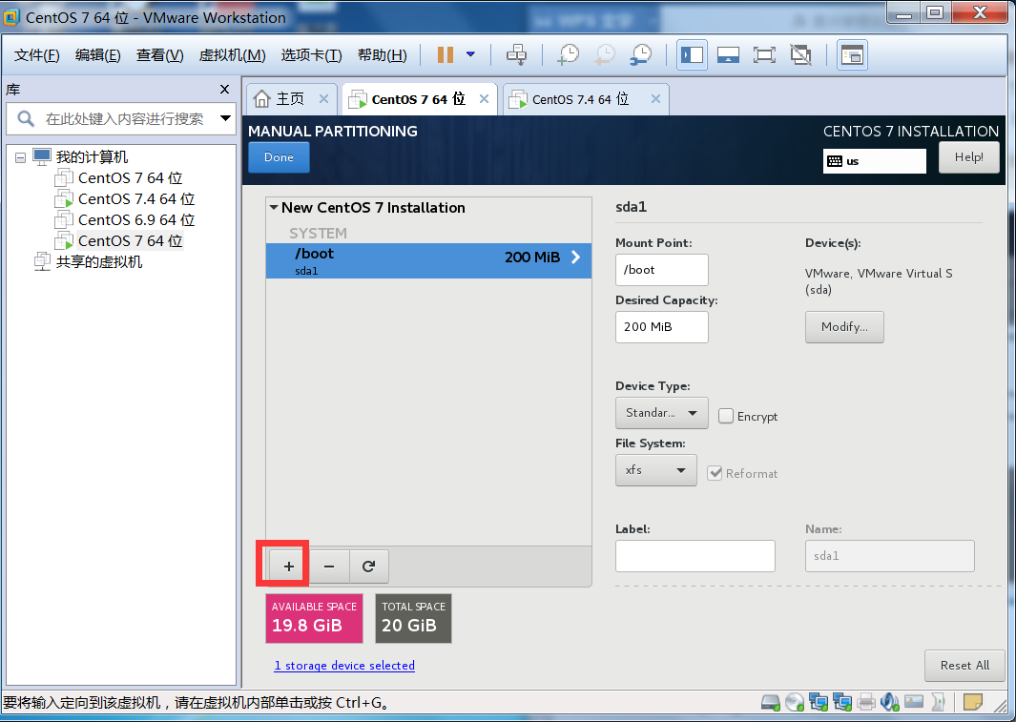Screen dimensions: 1016x722
Task: Collapse the New CentOS 7 Installation section
Action: [274, 208]
